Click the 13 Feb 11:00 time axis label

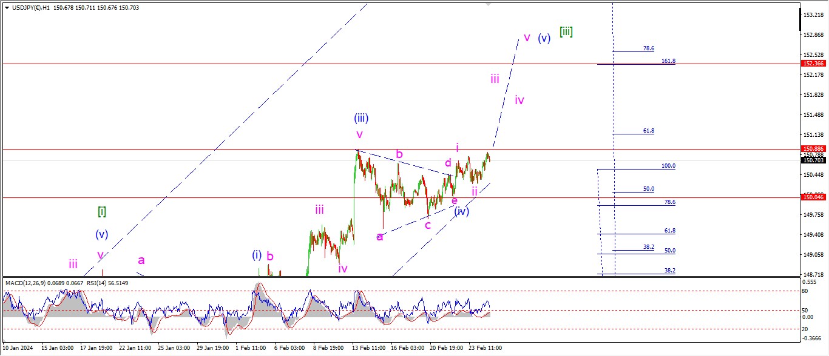[x=370, y=348]
